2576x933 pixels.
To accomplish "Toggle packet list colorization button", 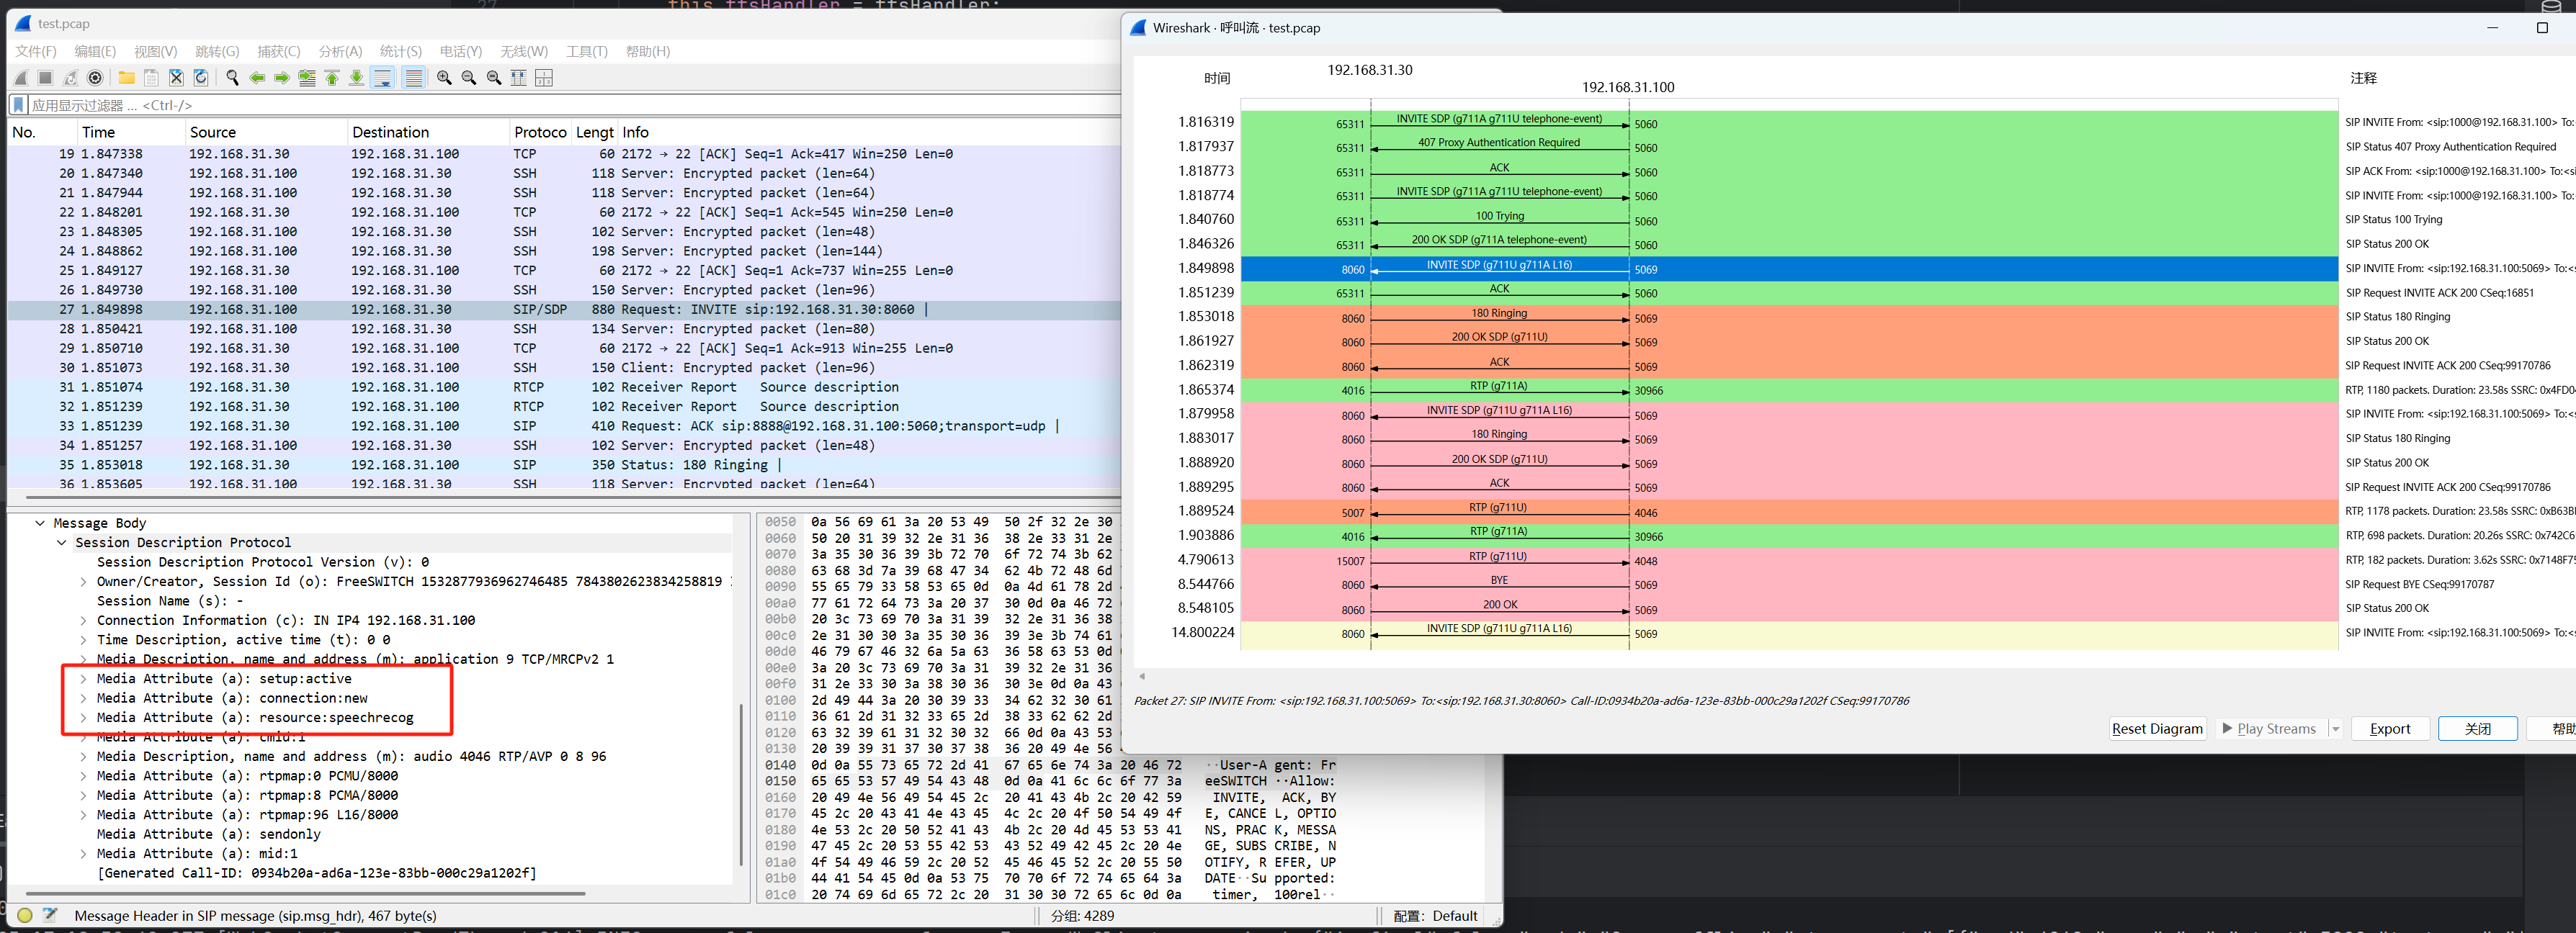I will coord(413,78).
